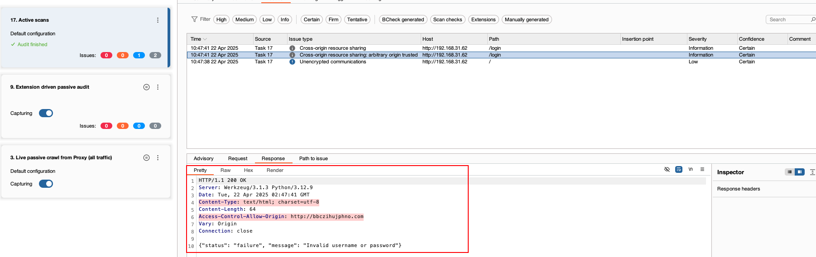Click blue low-severity badge showing 1

[139, 55]
